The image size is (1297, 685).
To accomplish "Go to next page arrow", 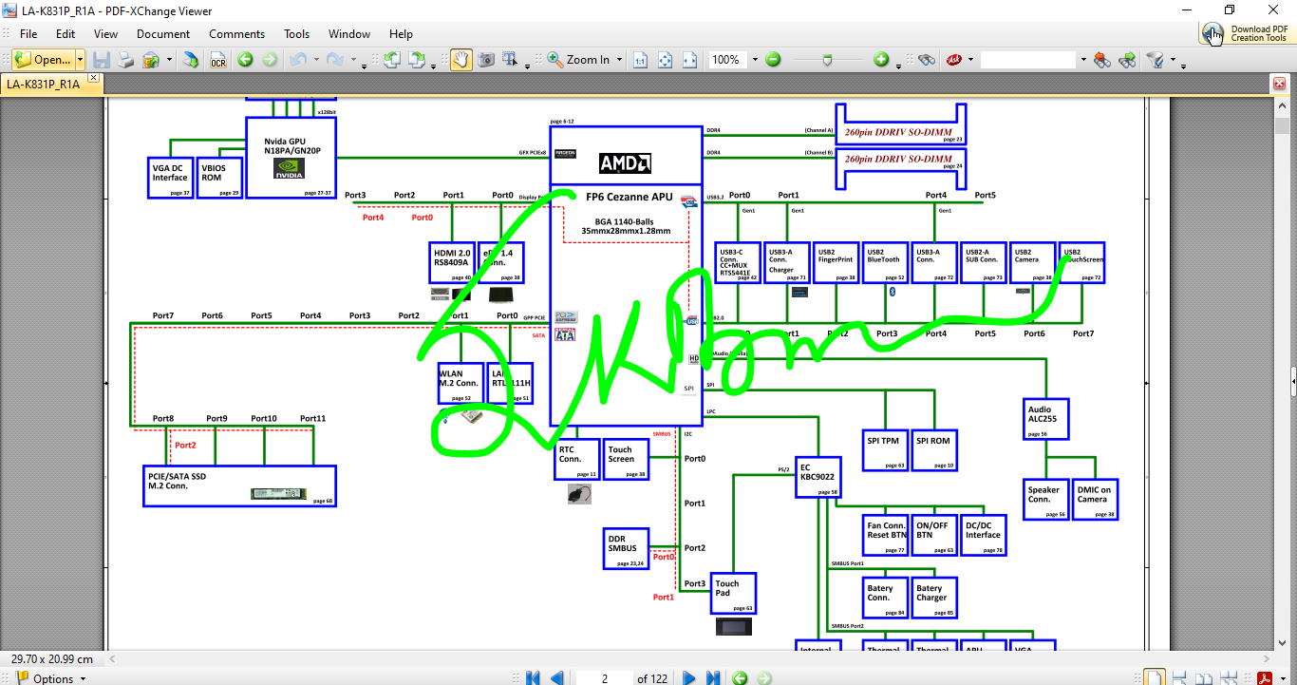I will [689, 678].
